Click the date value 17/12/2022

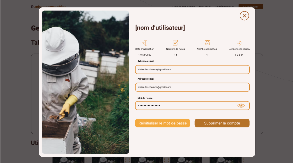pos(145,55)
